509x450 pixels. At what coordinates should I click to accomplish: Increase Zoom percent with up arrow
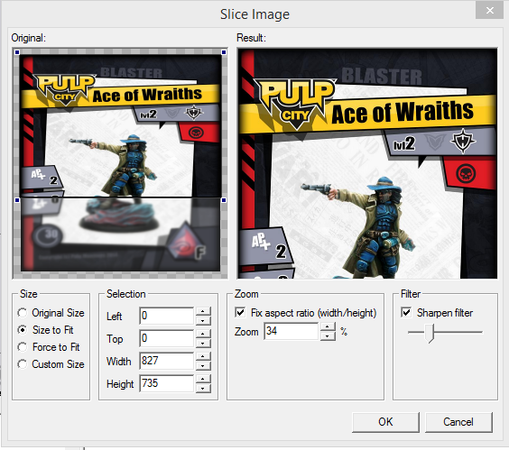(x=328, y=327)
